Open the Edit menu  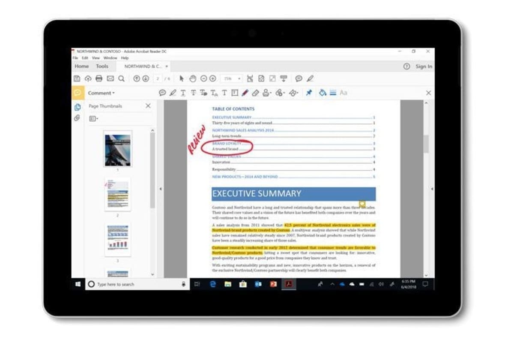(86, 58)
